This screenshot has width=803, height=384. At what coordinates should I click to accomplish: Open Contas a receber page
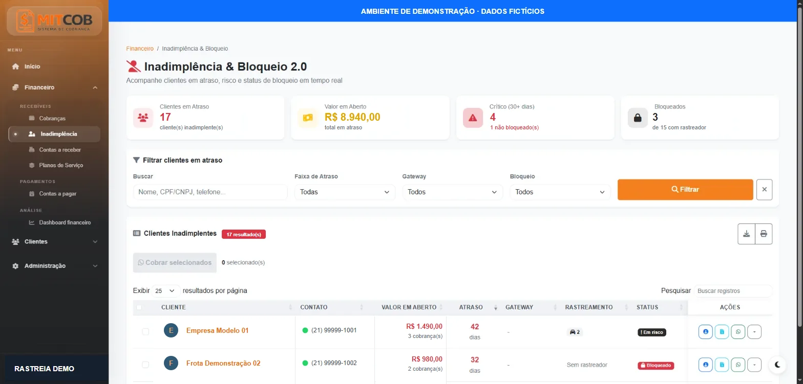click(60, 150)
